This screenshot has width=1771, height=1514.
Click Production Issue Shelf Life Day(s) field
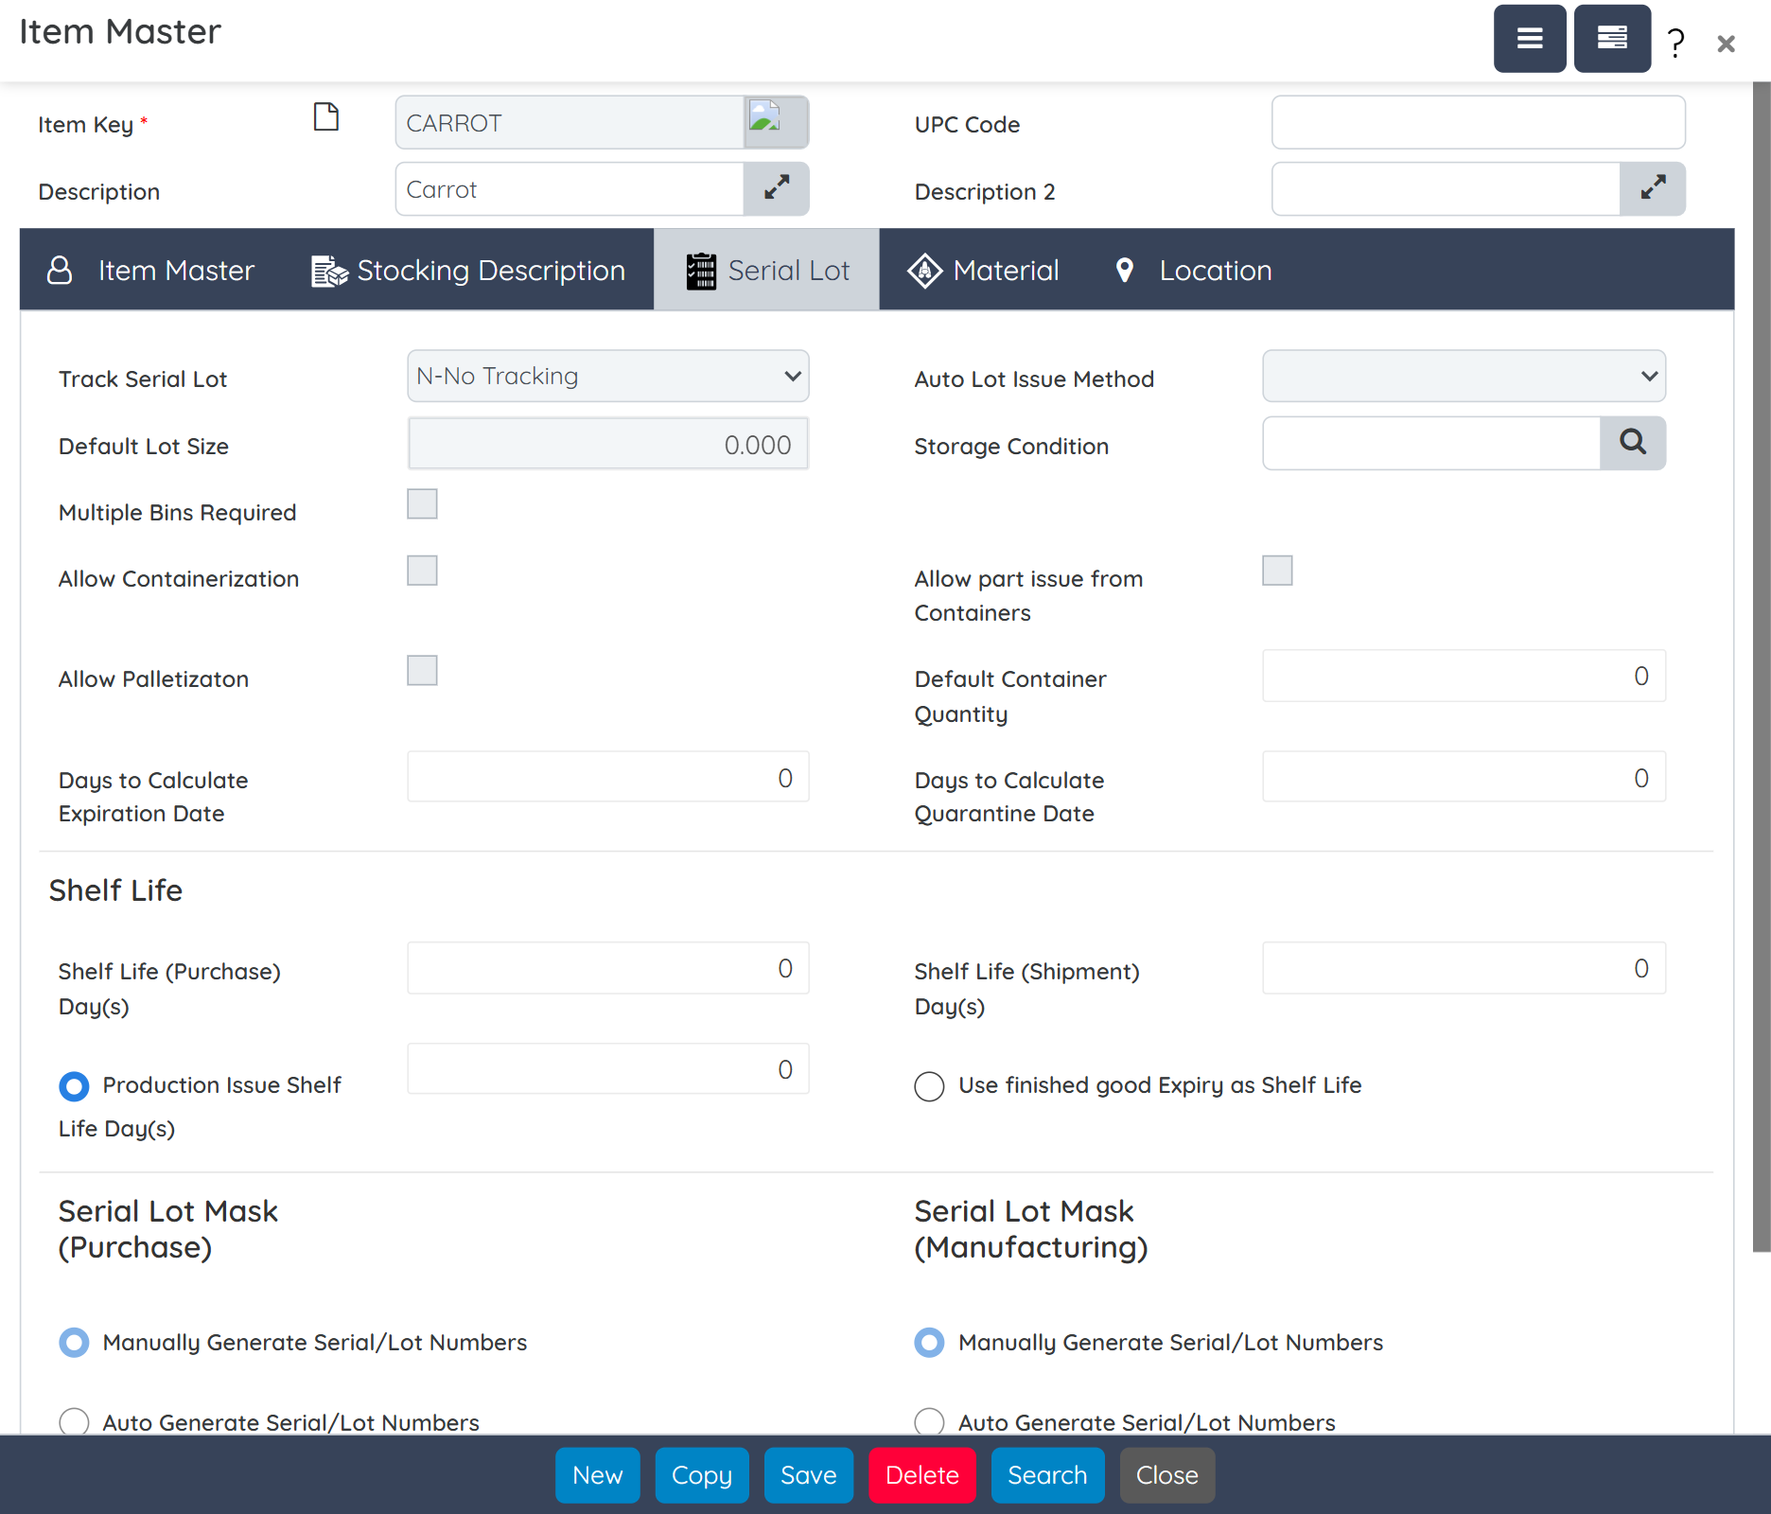(x=608, y=1068)
